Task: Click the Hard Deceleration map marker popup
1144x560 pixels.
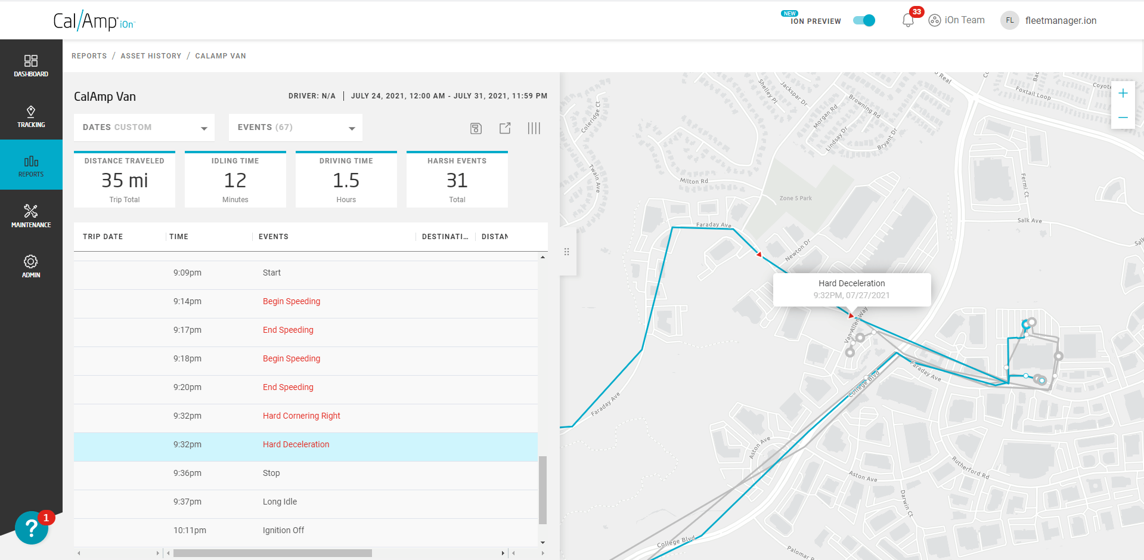Action: point(851,289)
